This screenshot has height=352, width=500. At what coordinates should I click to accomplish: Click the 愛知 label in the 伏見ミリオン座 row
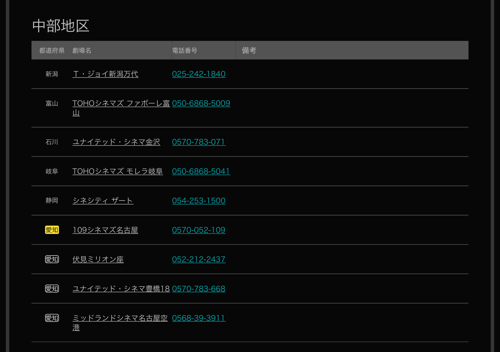52,260
